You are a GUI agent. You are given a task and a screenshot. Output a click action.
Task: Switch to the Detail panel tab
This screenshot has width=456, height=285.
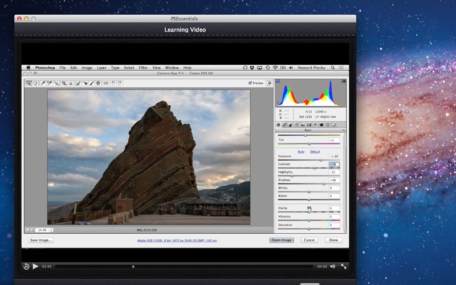click(291, 124)
